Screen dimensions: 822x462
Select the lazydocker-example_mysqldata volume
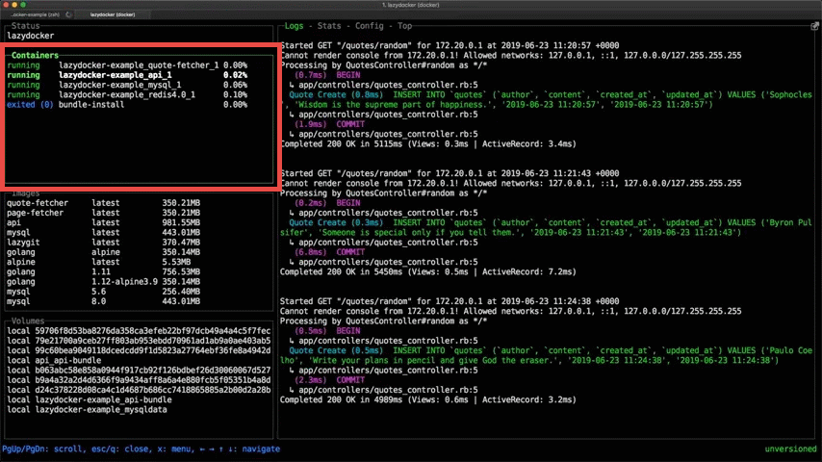tap(101, 409)
